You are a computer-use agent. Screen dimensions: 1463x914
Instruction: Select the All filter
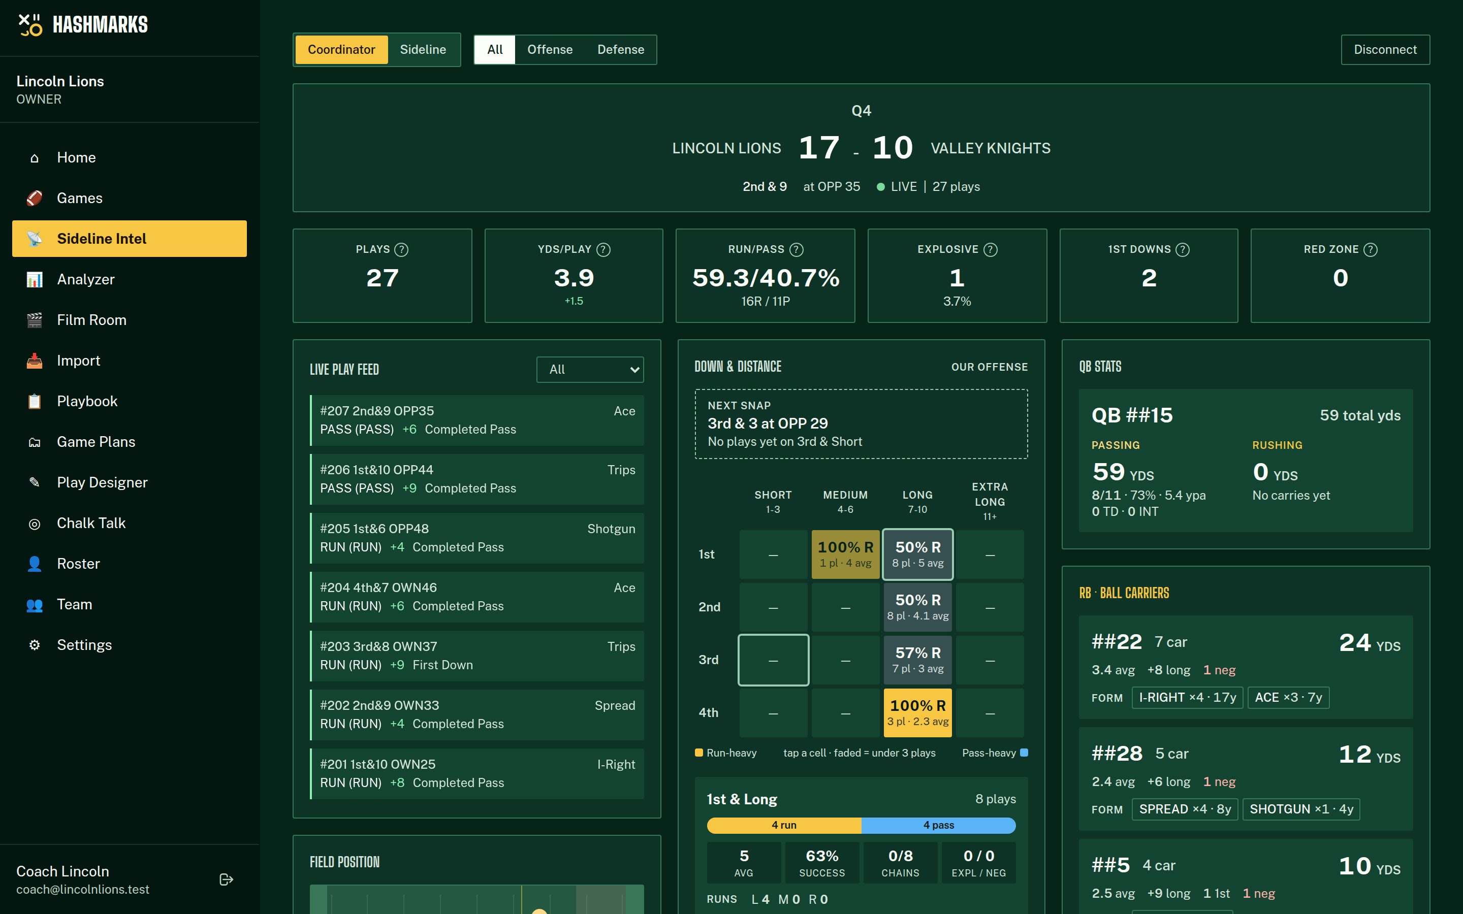tap(494, 50)
